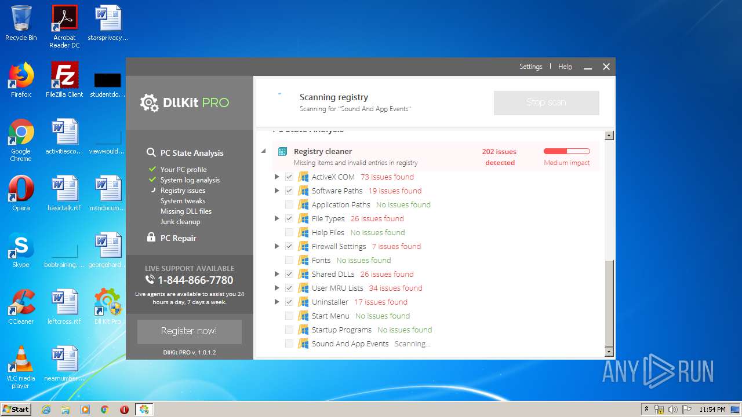The image size is (742, 417).
Task: Check the Application Paths checkbox
Action: coord(289,204)
